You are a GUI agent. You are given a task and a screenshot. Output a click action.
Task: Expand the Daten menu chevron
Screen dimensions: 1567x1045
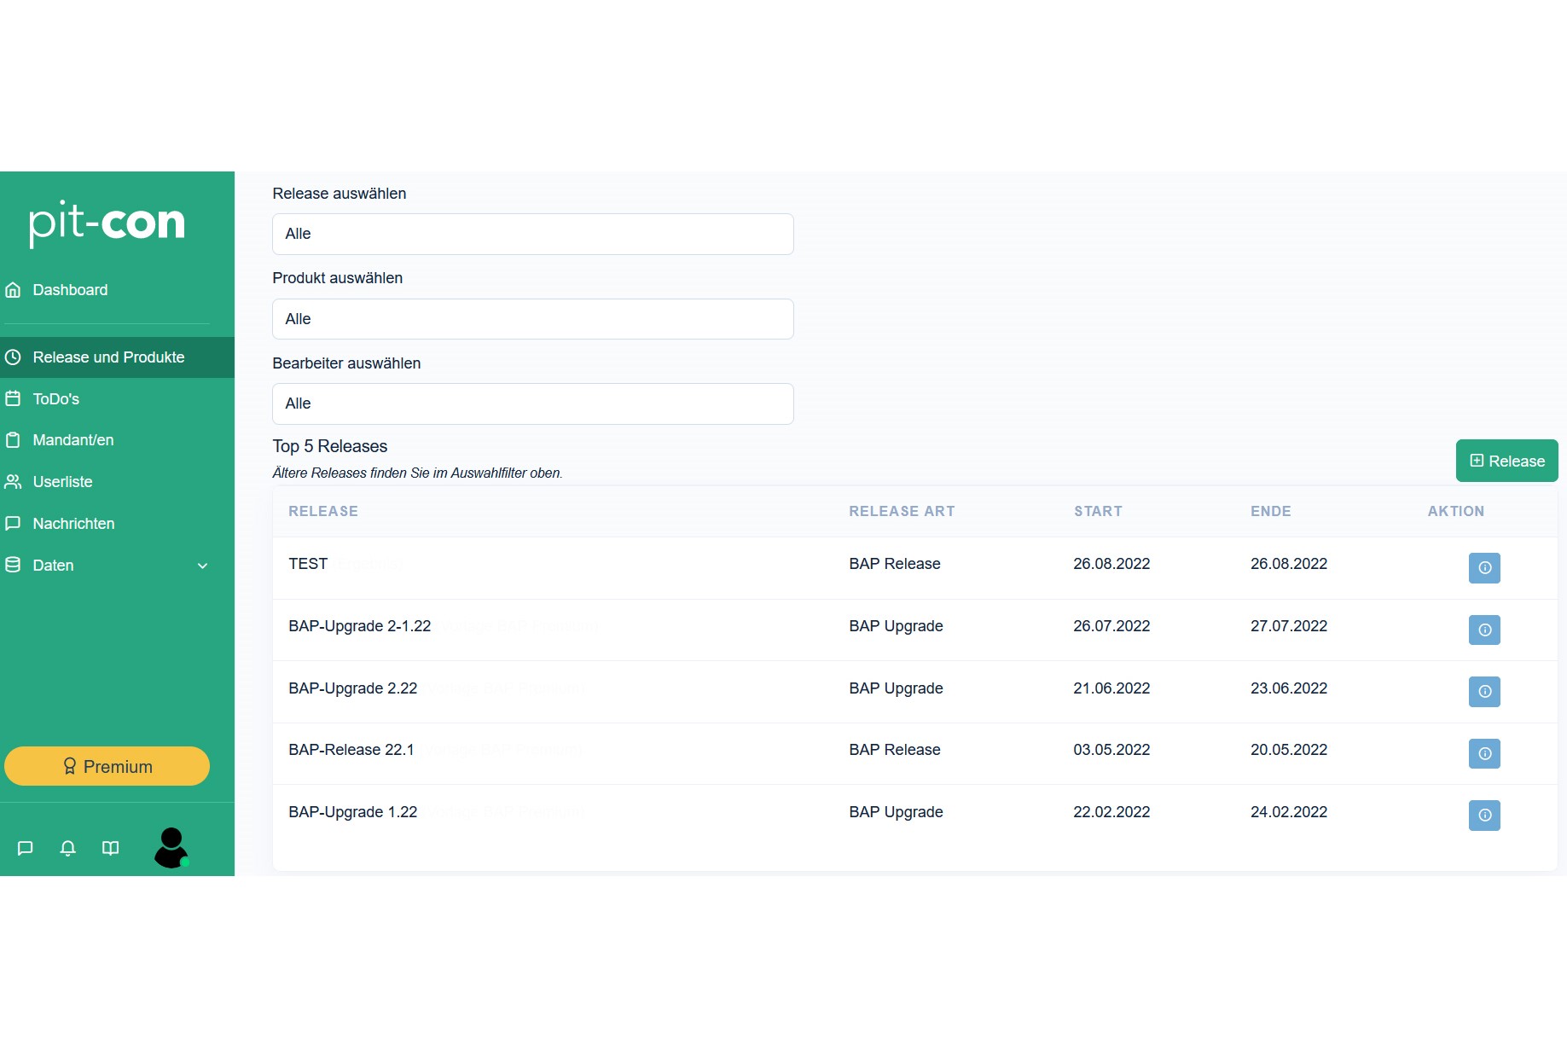(203, 566)
